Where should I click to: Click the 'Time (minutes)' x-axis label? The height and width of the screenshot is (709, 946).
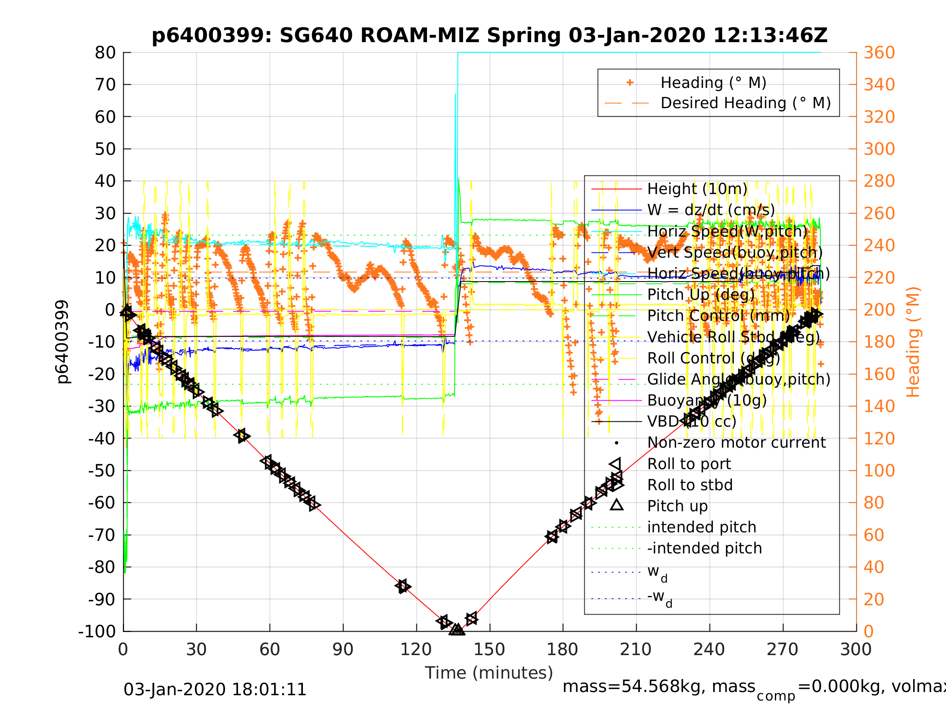point(489,673)
